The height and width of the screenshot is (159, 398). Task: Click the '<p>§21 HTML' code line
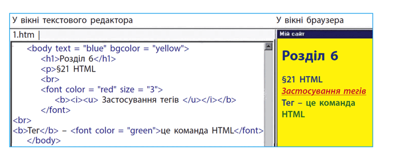[68, 69]
